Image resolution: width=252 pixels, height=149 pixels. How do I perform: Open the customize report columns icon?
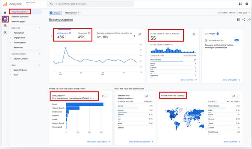pyautogui.click(x=238, y=20)
